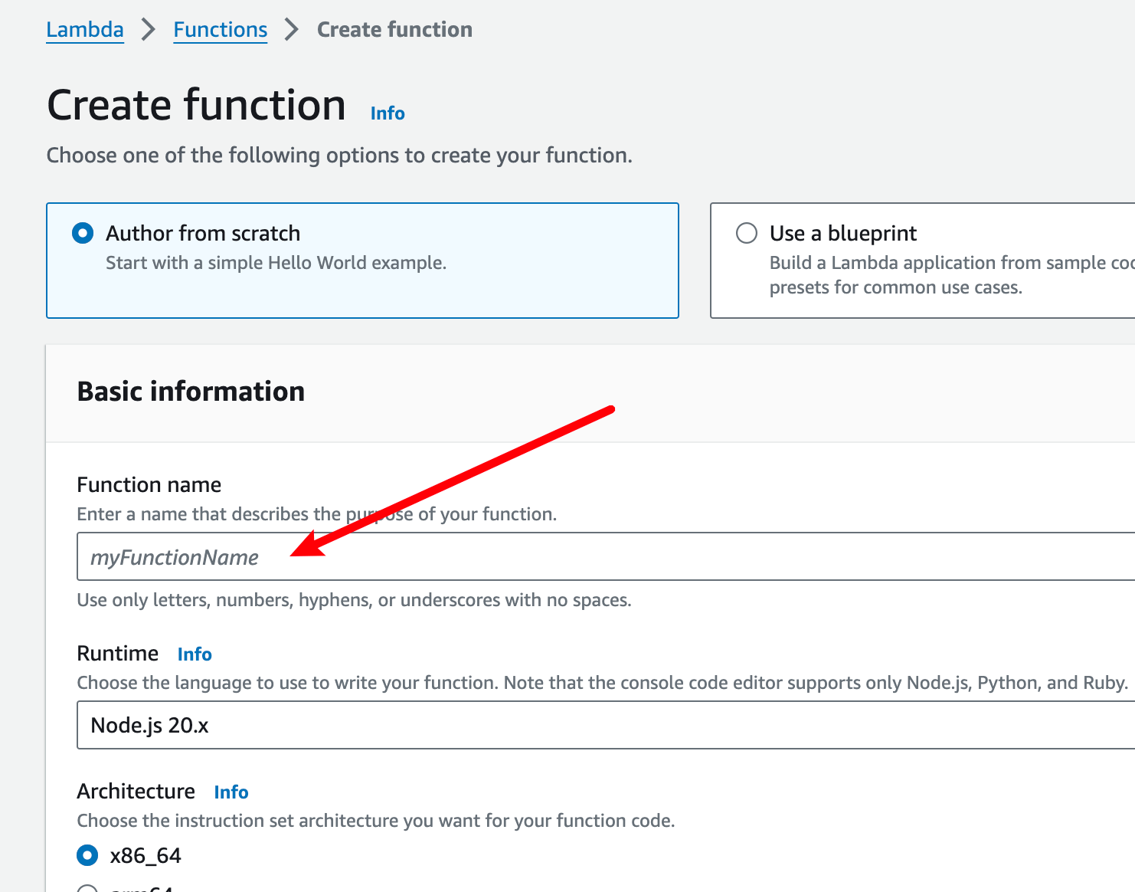Click the 'Basic information' section heading

191,392
